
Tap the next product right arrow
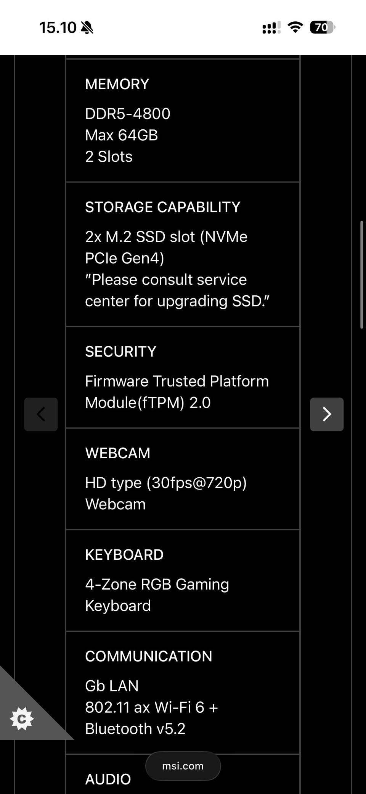pyautogui.click(x=327, y=414)
